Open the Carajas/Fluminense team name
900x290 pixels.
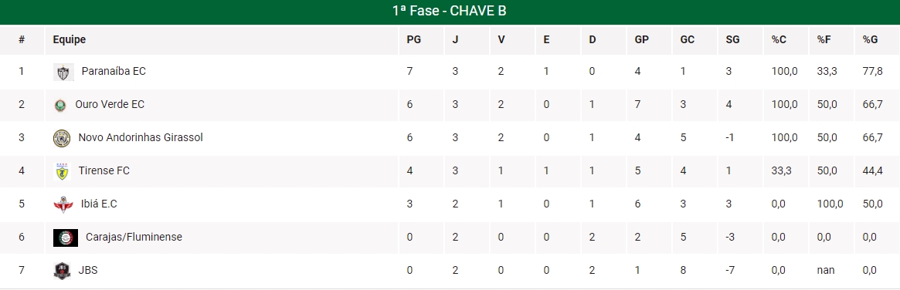(134, 237)
